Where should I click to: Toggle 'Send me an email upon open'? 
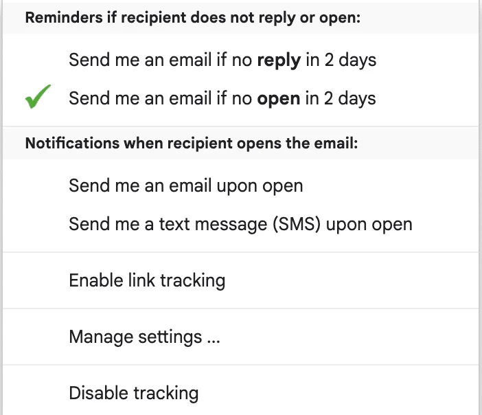tap(241, 186)
